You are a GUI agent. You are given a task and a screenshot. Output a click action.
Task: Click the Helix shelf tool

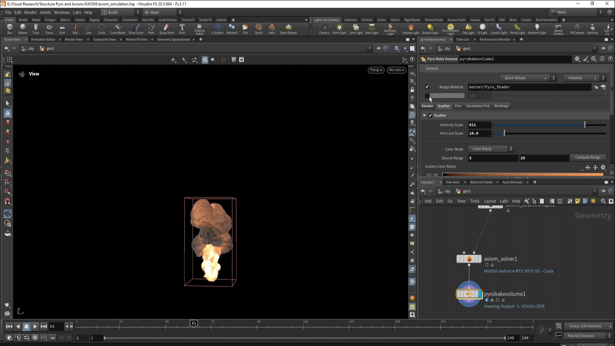(x=272, y=29)
